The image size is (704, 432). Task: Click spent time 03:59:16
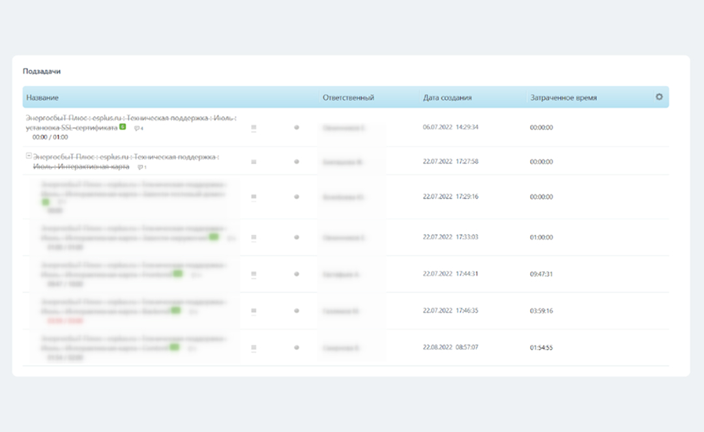pyautogui.click(x=541, y=310)
